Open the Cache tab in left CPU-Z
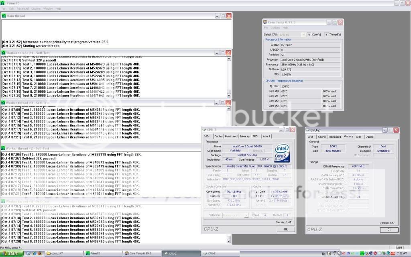Viewport: 411px width, 257px height. 218,136
